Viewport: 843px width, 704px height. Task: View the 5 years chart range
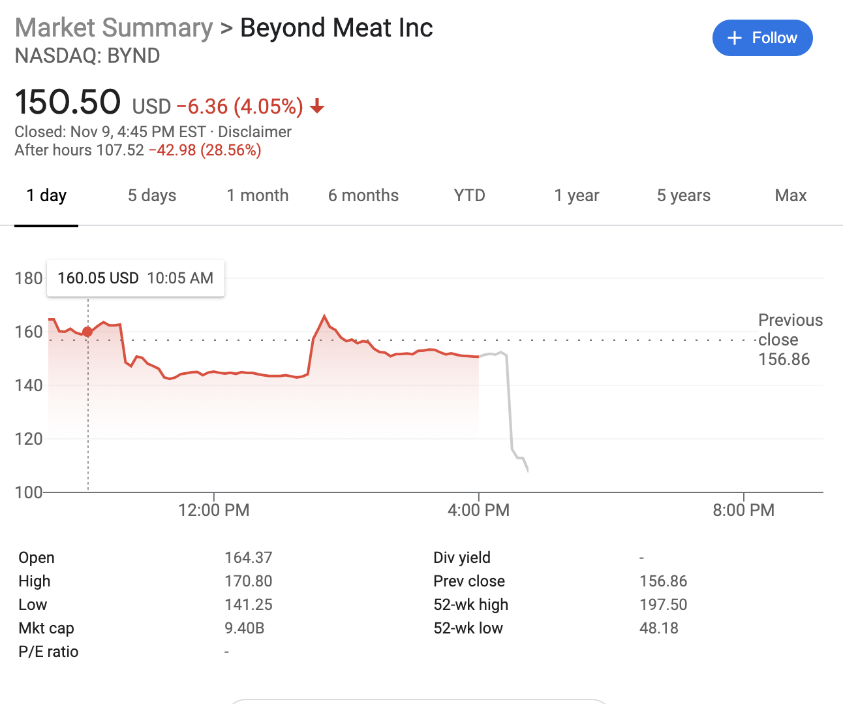tap(684, 196)
